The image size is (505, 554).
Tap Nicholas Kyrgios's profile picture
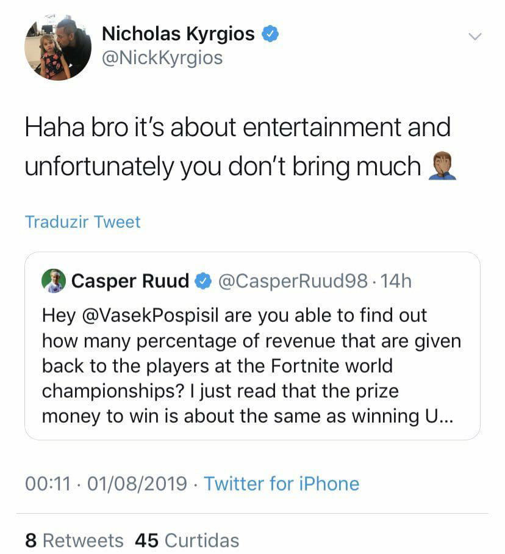58,47
